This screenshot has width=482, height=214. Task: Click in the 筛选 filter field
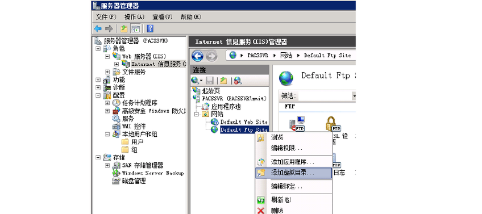[x=325, y=96]
